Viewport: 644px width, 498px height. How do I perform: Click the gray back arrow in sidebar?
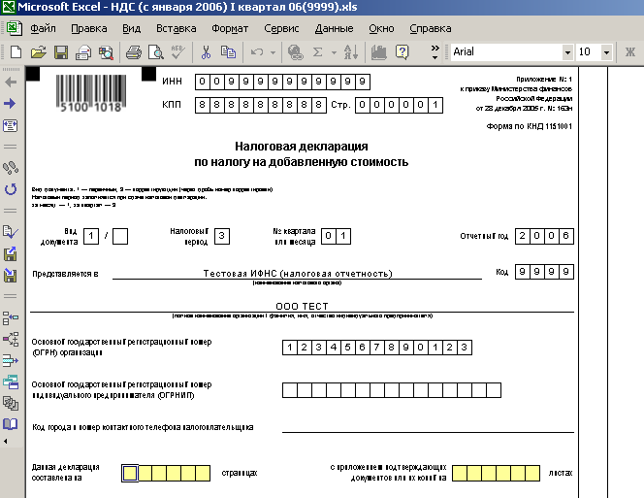11,83
